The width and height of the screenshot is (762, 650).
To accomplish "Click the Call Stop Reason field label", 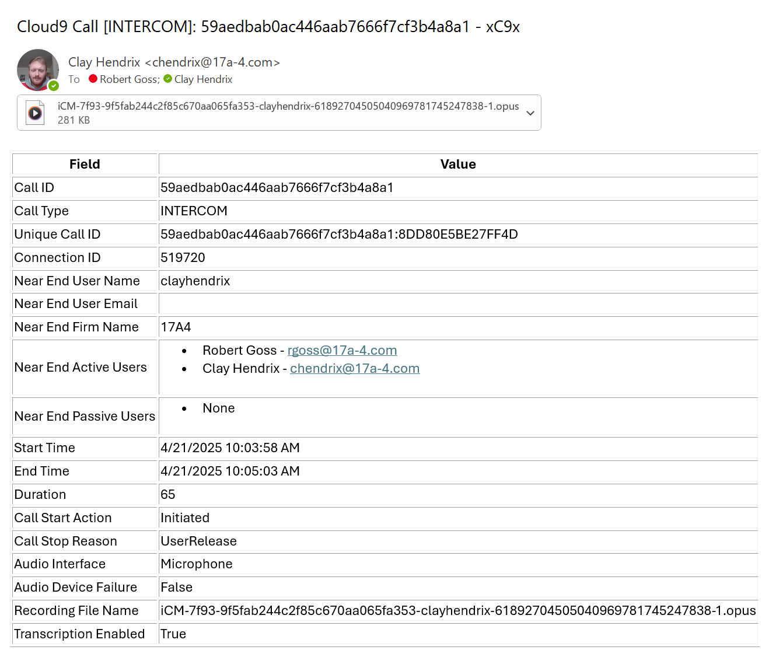I will 65,541.
